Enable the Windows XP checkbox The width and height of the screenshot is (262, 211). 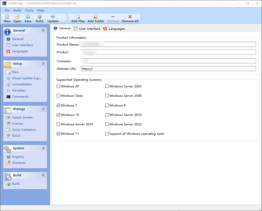pos(58,86)
